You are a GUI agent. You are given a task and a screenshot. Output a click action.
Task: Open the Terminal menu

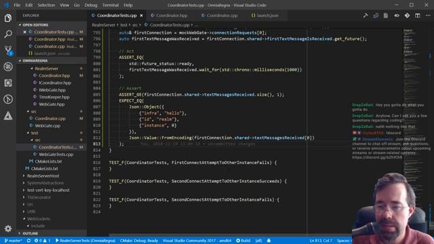pyautogui.click(x=111, y=5)
